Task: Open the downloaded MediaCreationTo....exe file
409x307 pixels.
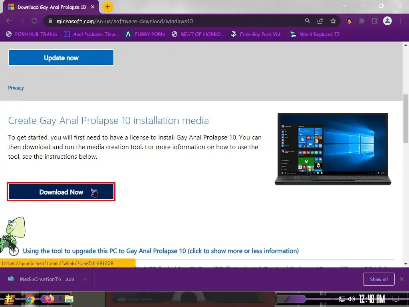Action: (x=42, y=279)
